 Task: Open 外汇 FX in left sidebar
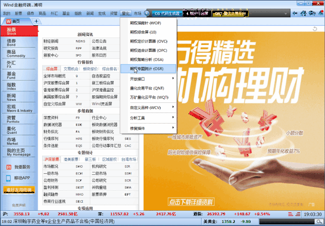[19, 64]
